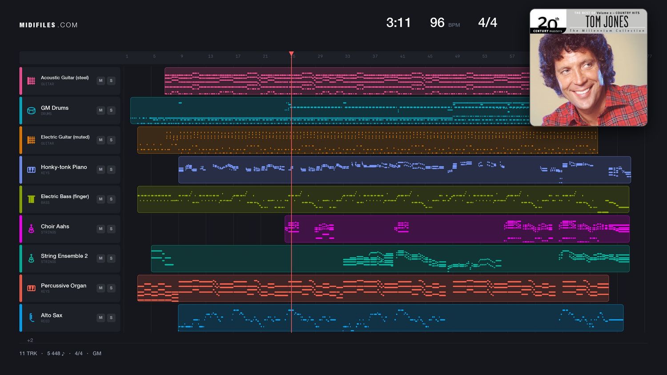The image size is (667, 375).
Task: Click the Electric Bass (finger) icon
Action: click(31, 199)
